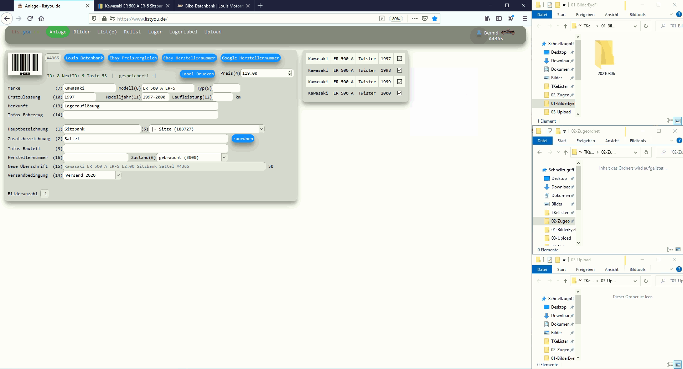Close the Kawasaki ER 500 A tab

coord(168,6)
